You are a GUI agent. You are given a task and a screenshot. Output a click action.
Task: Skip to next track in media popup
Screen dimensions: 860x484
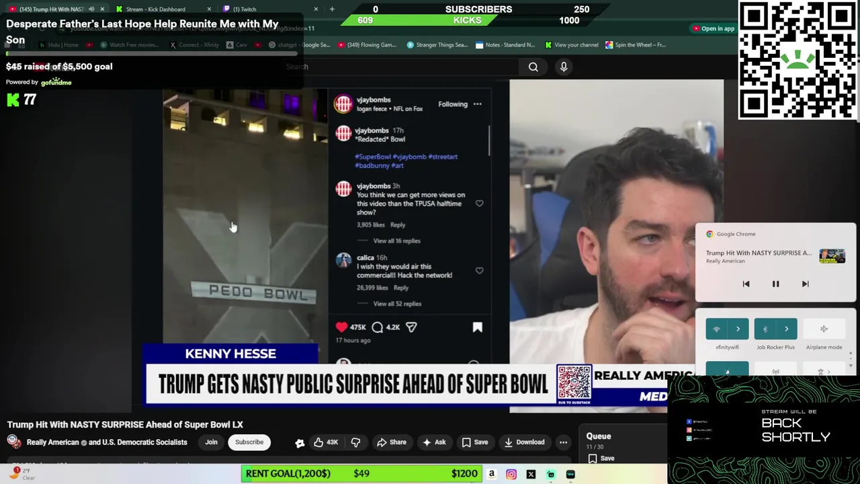[x=805, y=284]
